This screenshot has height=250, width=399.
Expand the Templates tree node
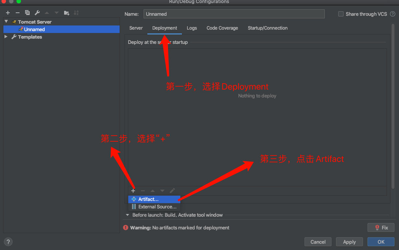click(x=6, y=37)
